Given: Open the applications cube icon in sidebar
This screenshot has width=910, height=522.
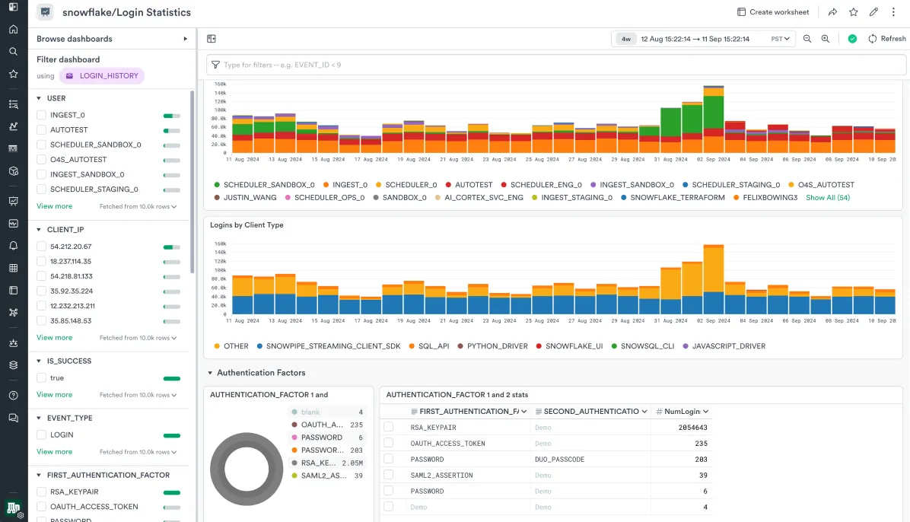Looking at the screenshot, I should (14, 171).
